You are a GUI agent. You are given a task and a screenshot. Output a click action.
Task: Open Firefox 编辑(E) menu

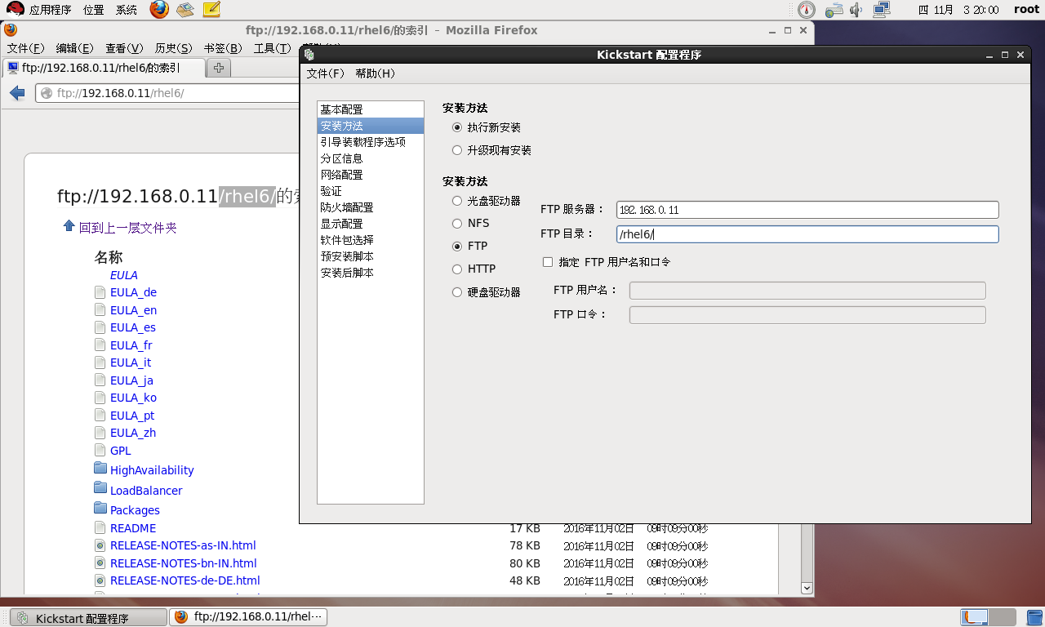[74, 48]
